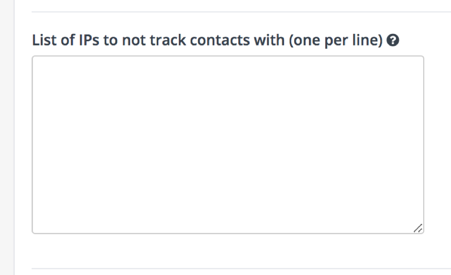The image size is (451, 275).
Task: Click the info icon next to the label
Action: (393, 40)
